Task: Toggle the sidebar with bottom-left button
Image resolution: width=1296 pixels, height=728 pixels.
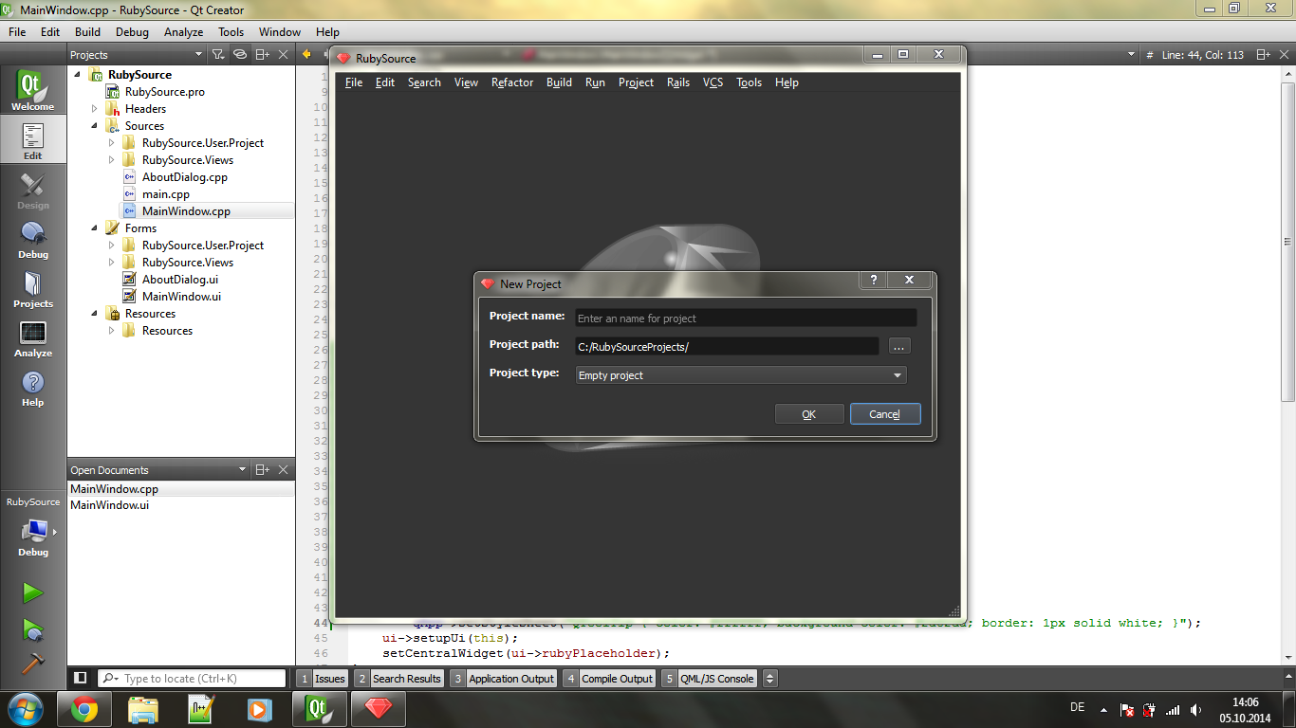Action: tap(81, 678)
